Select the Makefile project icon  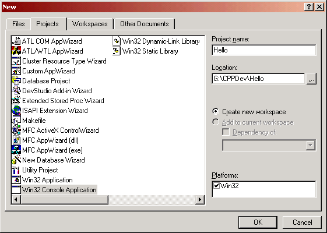click(16, 120)
